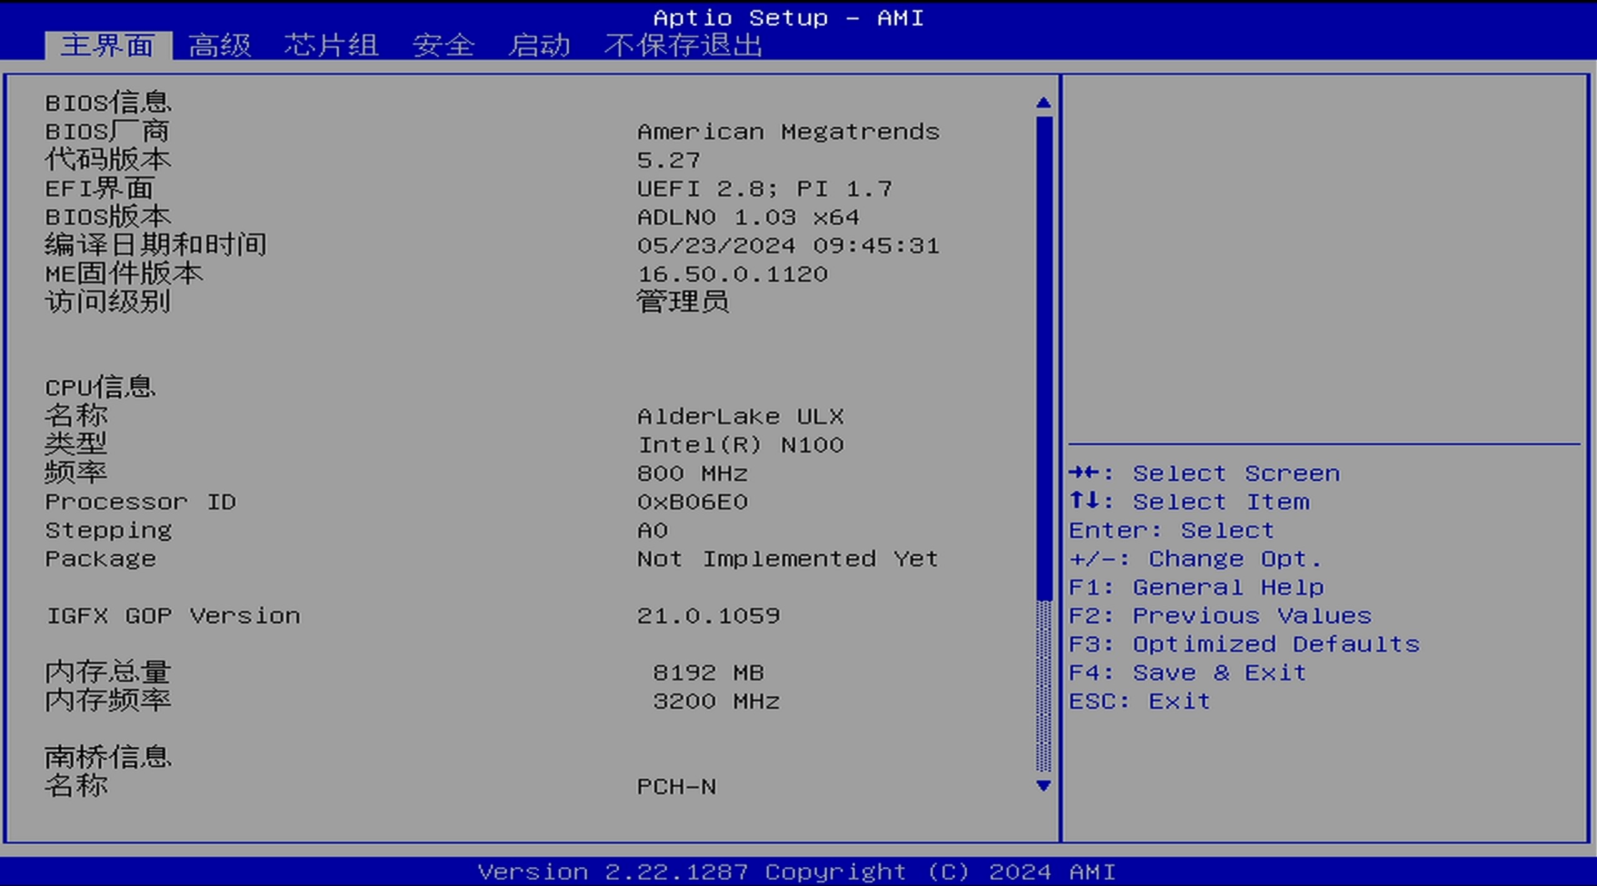Click the CPU type Intel(R) N100
This screenshot has width=1597, height=886.
pyautogui.click(x=741, y=445)
